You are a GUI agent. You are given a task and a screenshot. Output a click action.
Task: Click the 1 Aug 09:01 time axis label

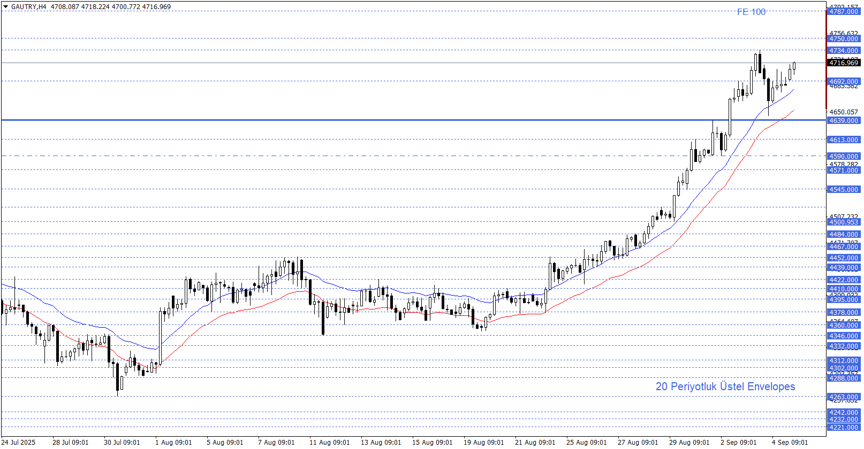point(173,442)
